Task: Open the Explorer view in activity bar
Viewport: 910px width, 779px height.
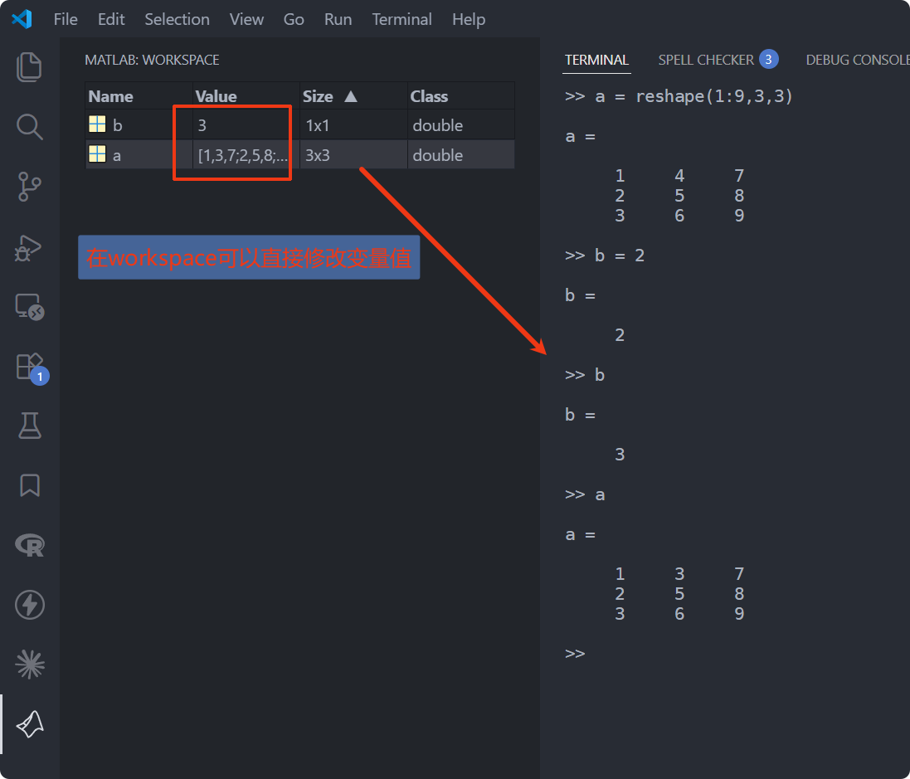Action: (29, 66)
